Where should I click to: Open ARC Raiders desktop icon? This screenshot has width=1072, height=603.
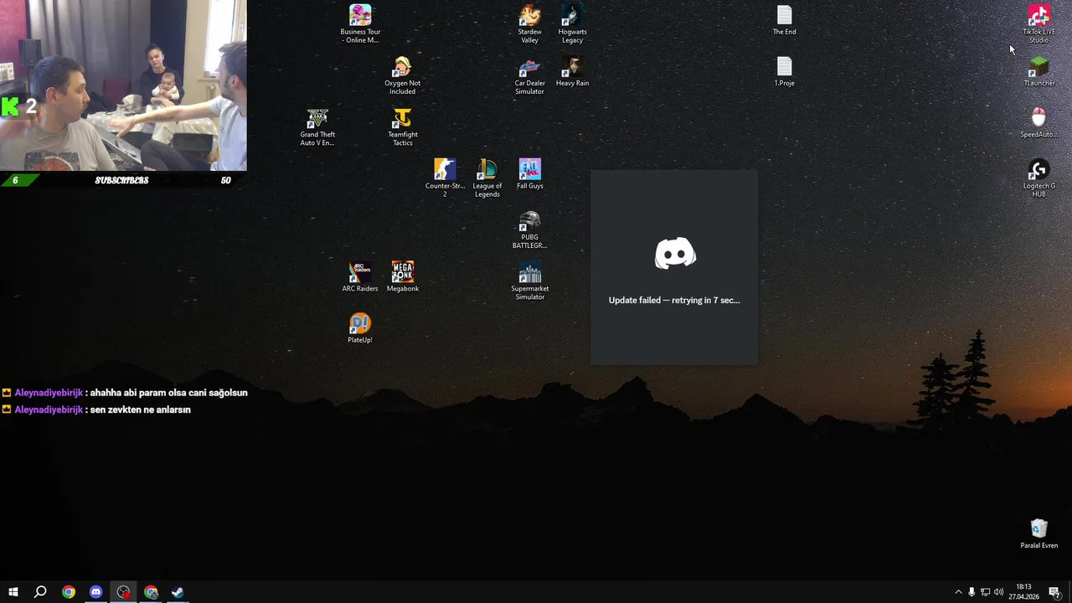(x=360, y=277)
